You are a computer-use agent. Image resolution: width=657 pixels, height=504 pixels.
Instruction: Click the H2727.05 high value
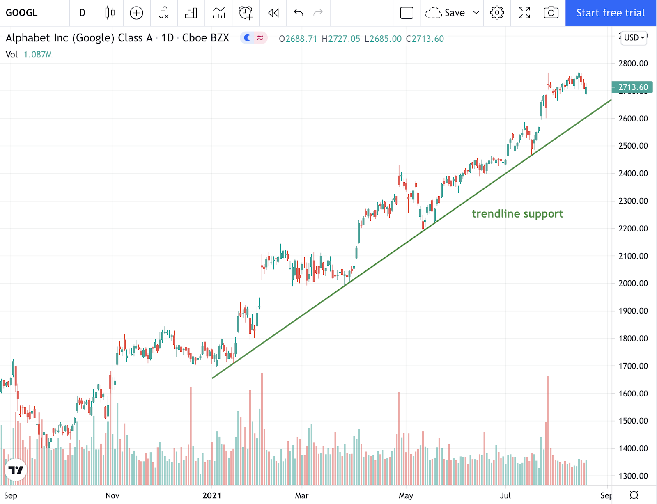341,39
